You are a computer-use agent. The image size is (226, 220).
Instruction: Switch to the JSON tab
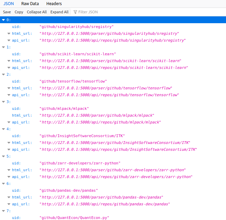(x=9, y=4)
